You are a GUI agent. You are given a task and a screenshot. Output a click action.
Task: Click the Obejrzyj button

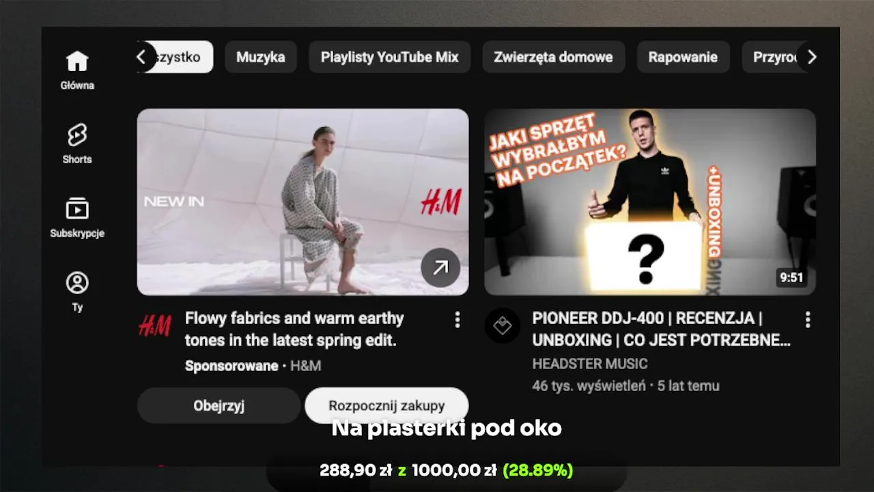point(219,405)
